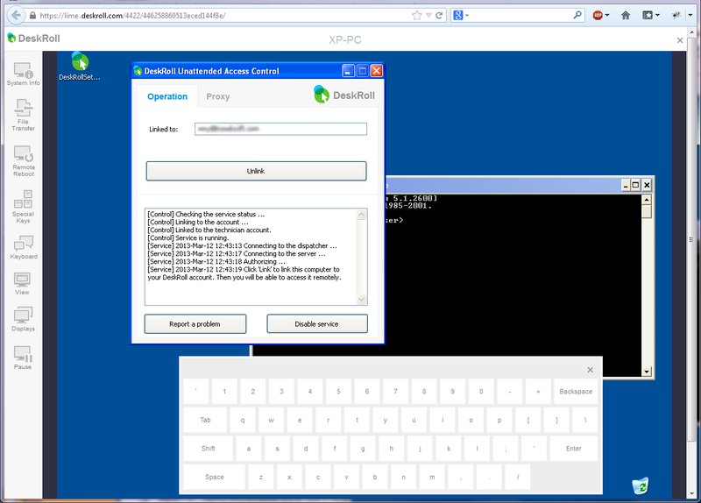This screenshot has width=701, height=503.
Task: Tap the 0 key on virtual keyboard
Action: click(x=481, y=392)
